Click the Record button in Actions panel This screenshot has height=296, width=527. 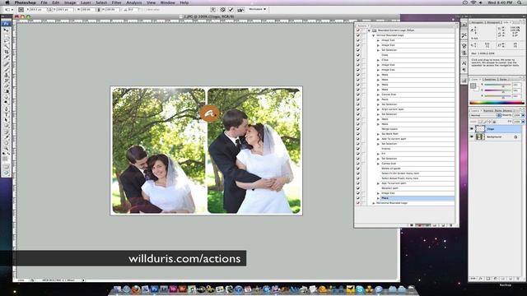click(x=419, y=225)
